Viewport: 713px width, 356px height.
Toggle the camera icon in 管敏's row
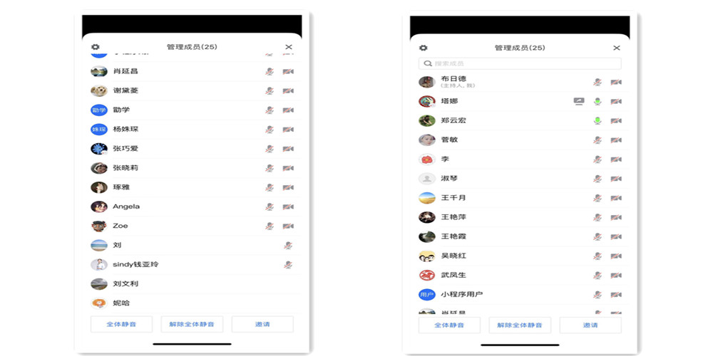tap(616, 140)
